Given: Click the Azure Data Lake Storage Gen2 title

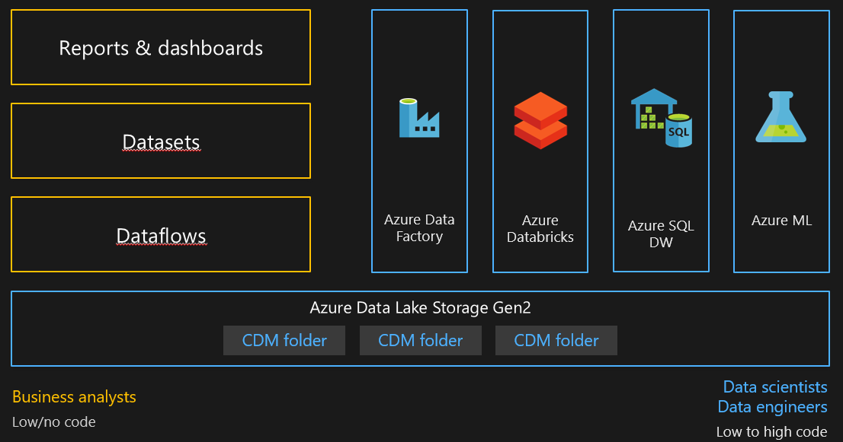Looking at the screenshot, I should point(420,308).
